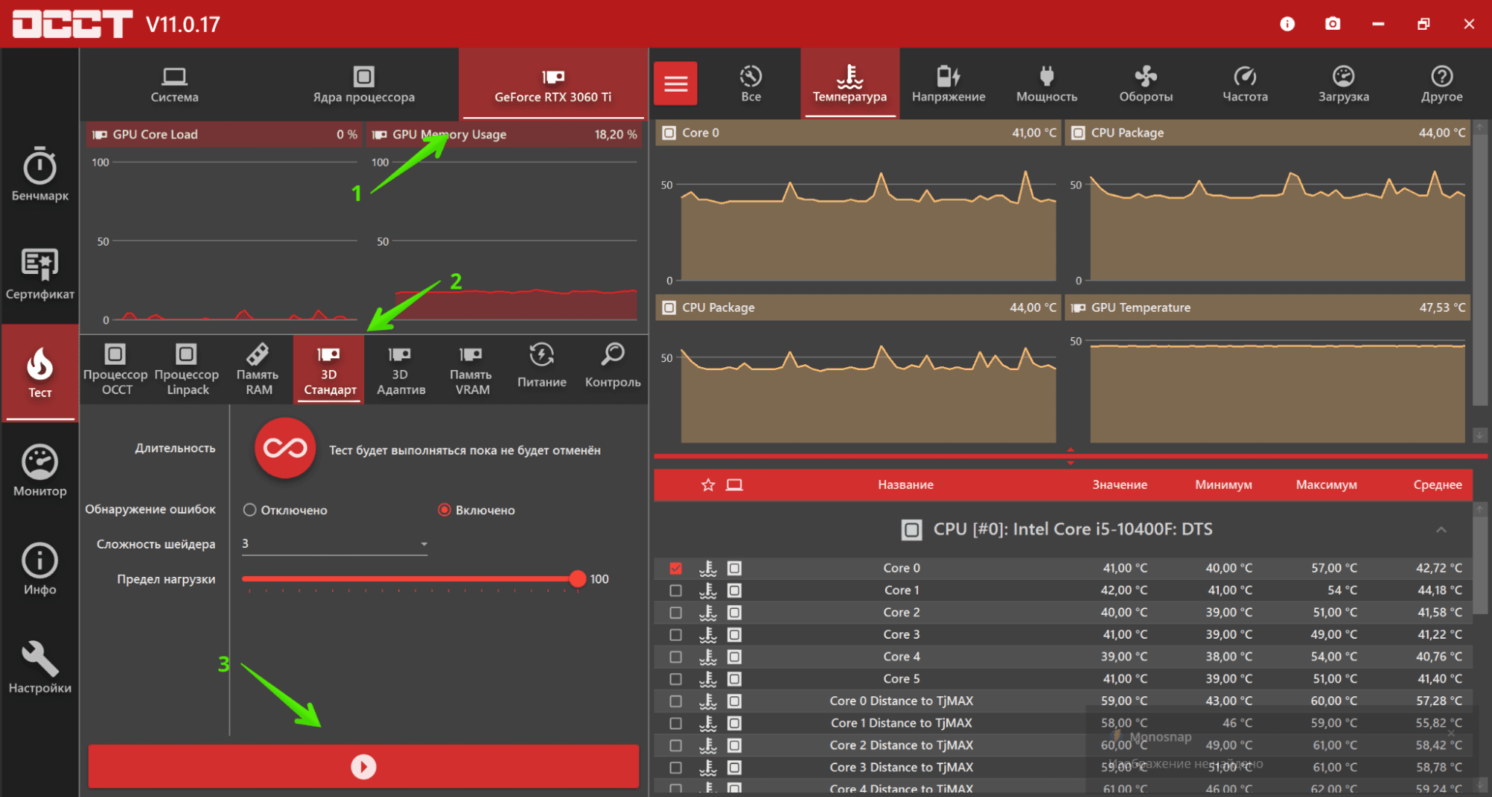This screenshot has height=797, width=1492.
Task: Sort by the Название column header
Action: point(905,485)
